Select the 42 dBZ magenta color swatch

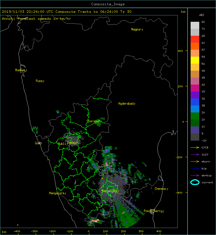coord(195,88)
